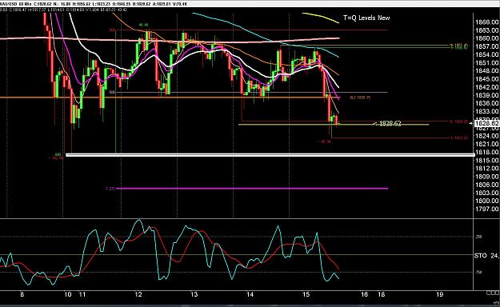Click date 15 on the time axis

(x=306, y=294)
